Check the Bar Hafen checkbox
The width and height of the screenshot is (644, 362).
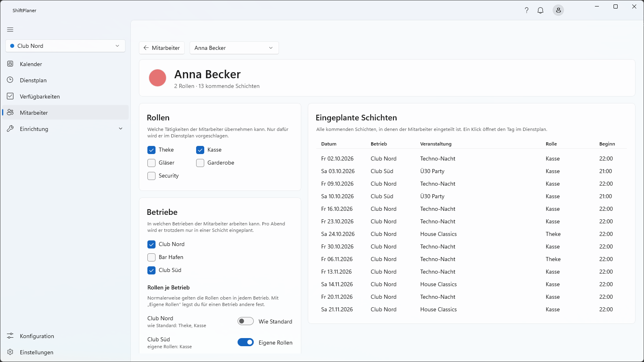pos(151,257)
